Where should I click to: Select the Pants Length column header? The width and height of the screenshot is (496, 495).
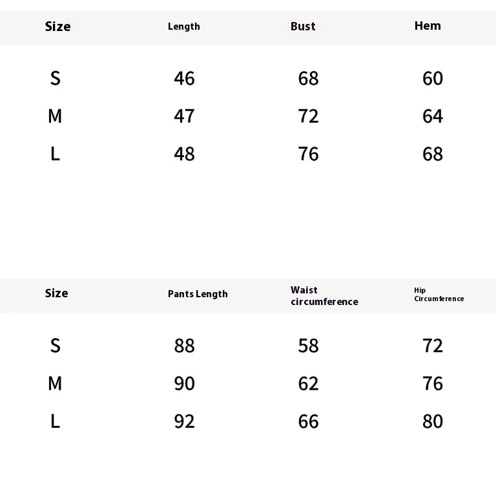pyautogui.click(x=198, y=294)
